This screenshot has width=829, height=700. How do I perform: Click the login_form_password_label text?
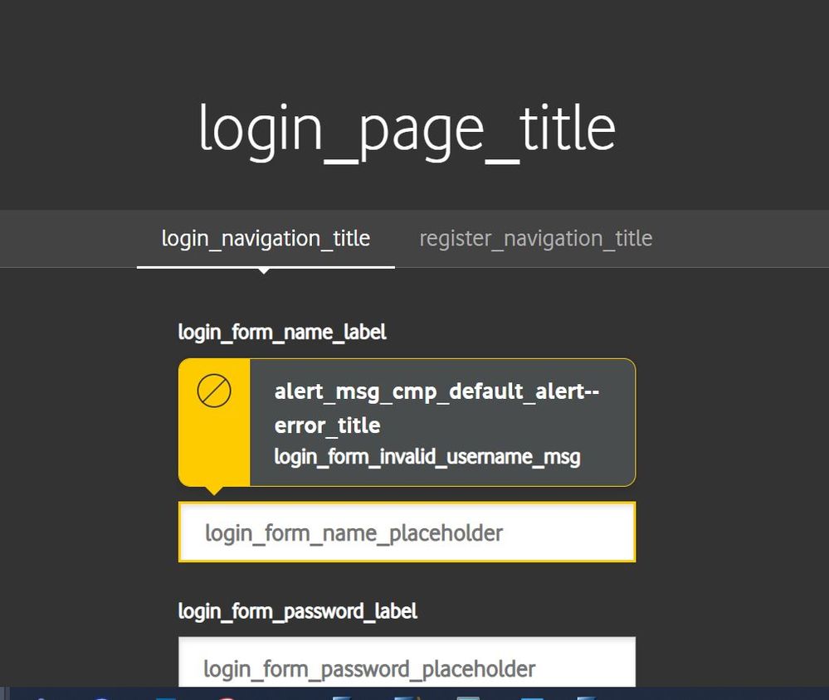(x=297, y=612)
